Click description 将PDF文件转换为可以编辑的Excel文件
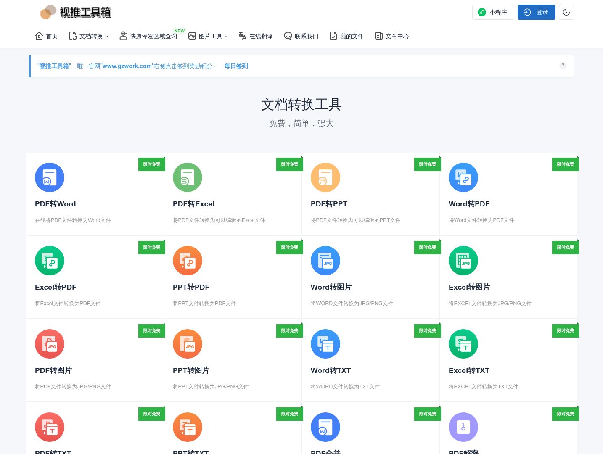Viewport: 603px width, 454px height. click(219, 220)
